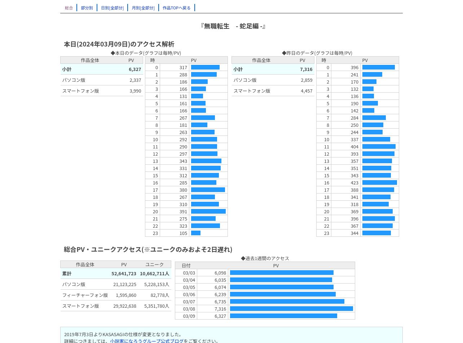Screen dimensions: 463x343
Task: Click weekly 03/06 value 6,239
Action: (x=220, y=294)
